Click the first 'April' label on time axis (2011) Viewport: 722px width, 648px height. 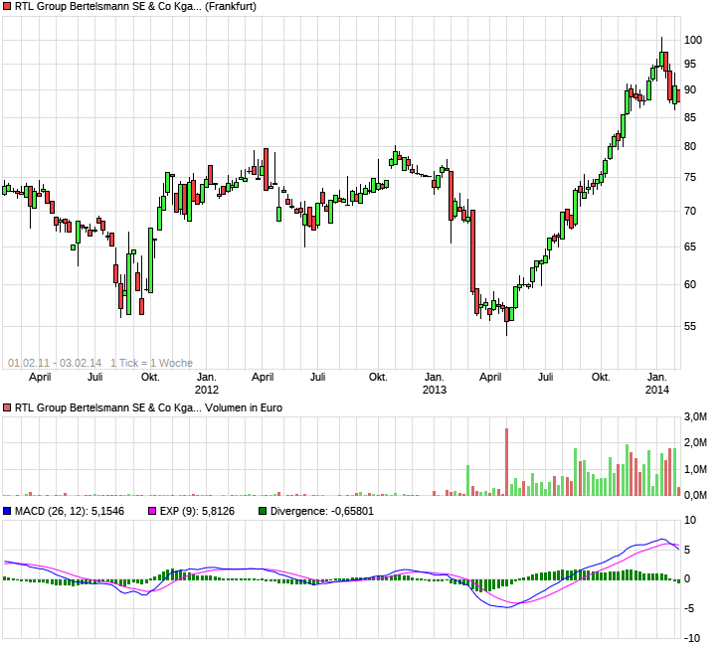40,377
